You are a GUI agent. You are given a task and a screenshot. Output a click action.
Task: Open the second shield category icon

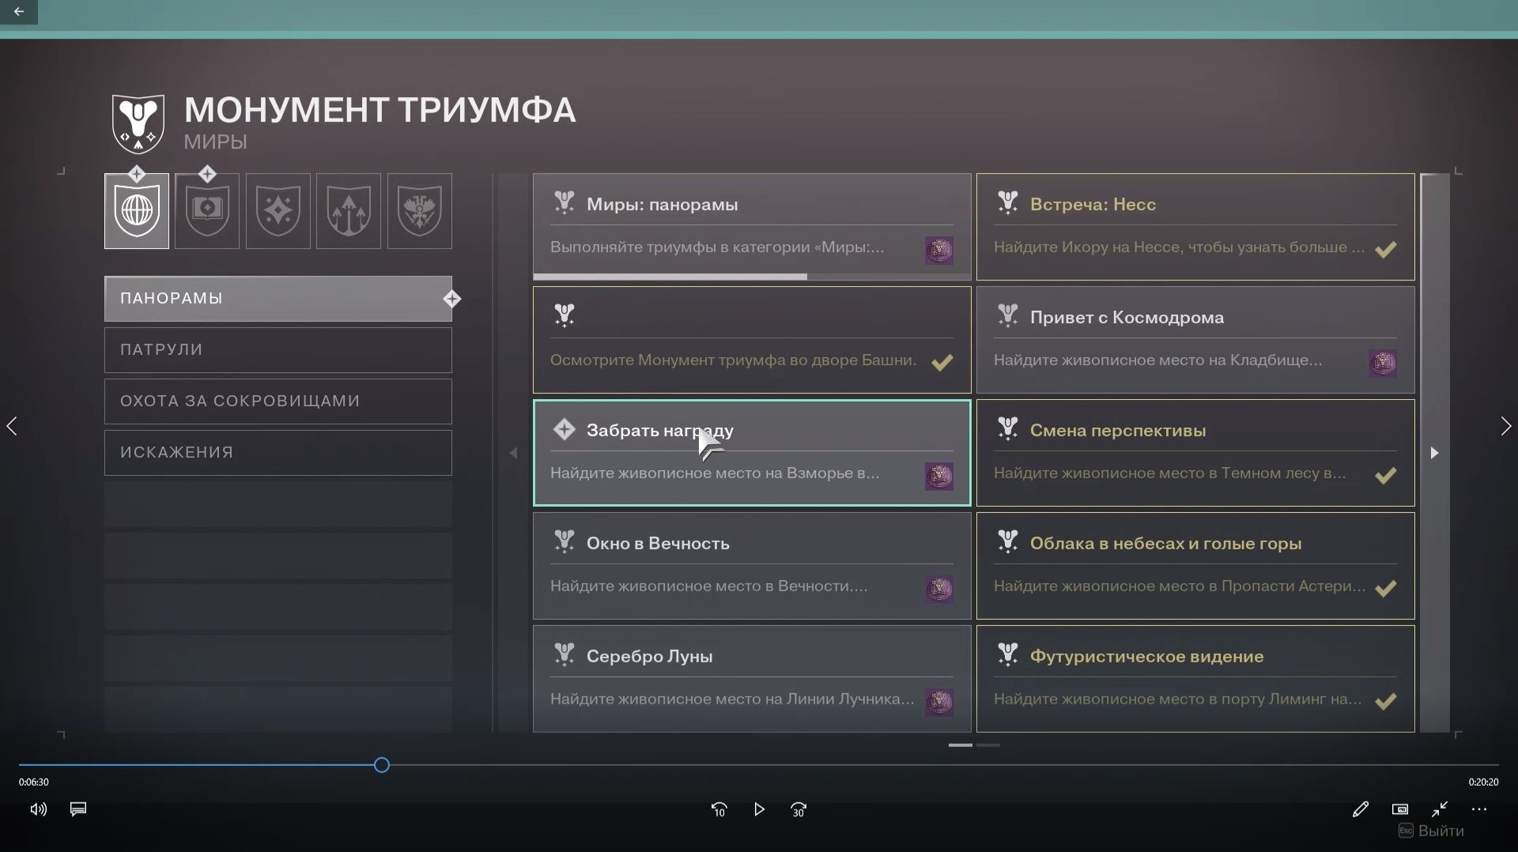tap(207, 211)
